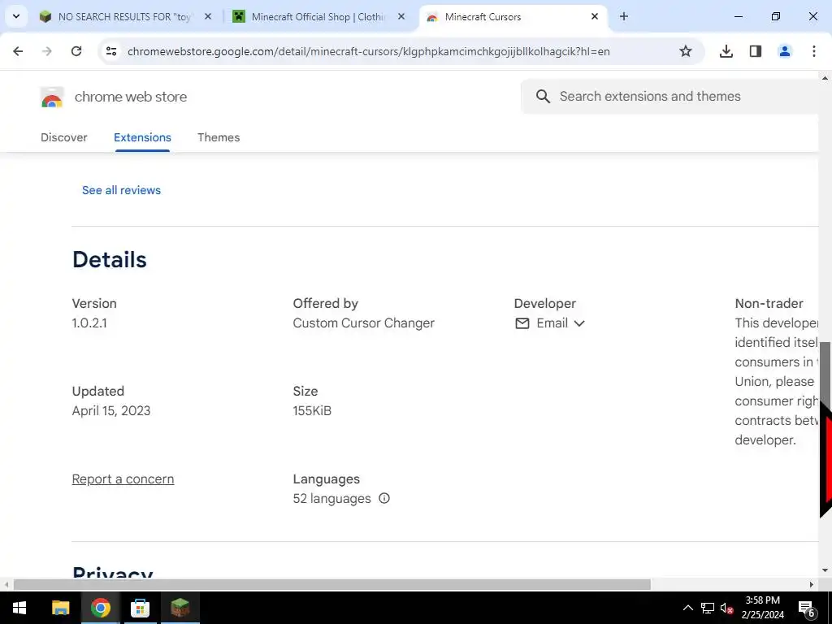Open the Themes section
832x624 pixels.
pyautogui.click(x=219, y=137)
